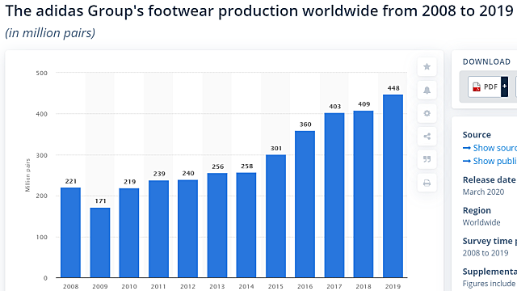Click the chart title heading

[x=259, y=11]
